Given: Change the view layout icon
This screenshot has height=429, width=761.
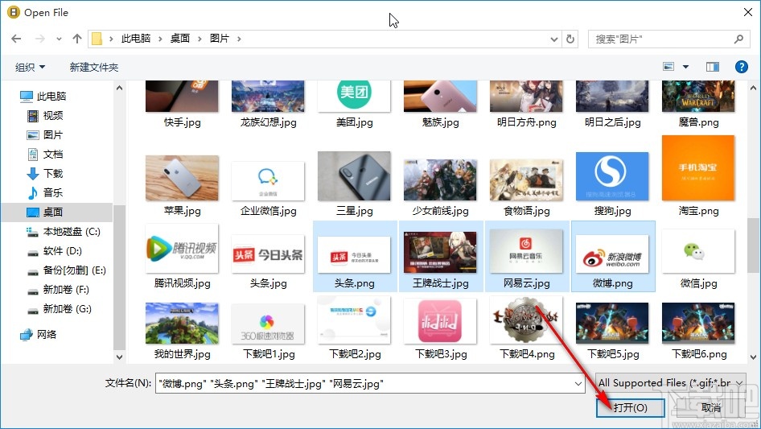Looking at the screenshot, I should [668, 67].
